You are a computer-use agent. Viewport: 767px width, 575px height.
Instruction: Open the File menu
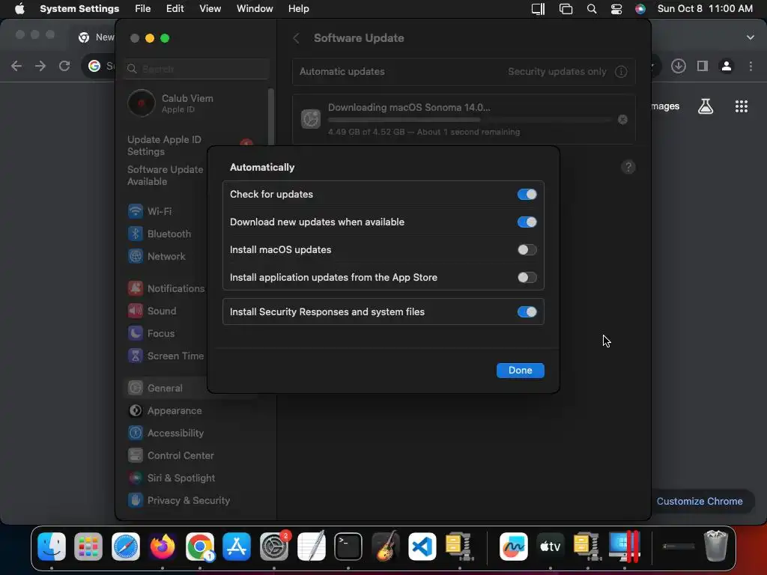coord(143,9)
